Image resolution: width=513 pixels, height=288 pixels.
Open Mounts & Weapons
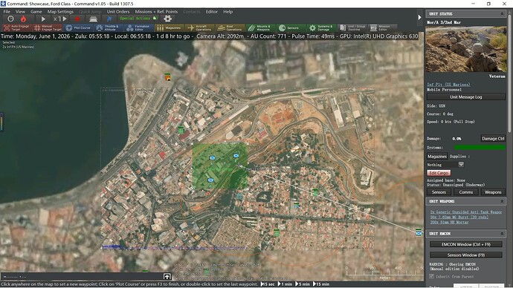click(x=261, y=27)
